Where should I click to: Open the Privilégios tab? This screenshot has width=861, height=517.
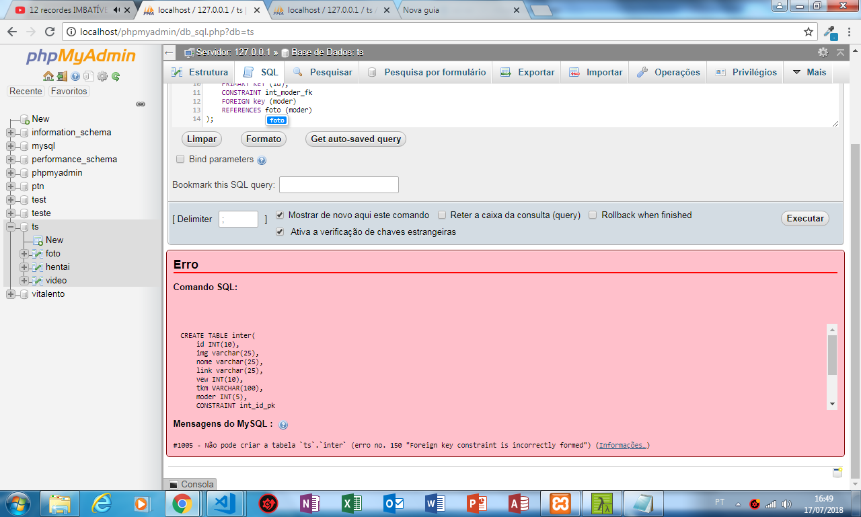[746, 72]
